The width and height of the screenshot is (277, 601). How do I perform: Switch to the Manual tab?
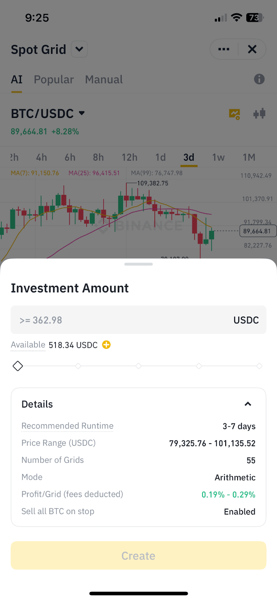(x=104, y=80)
